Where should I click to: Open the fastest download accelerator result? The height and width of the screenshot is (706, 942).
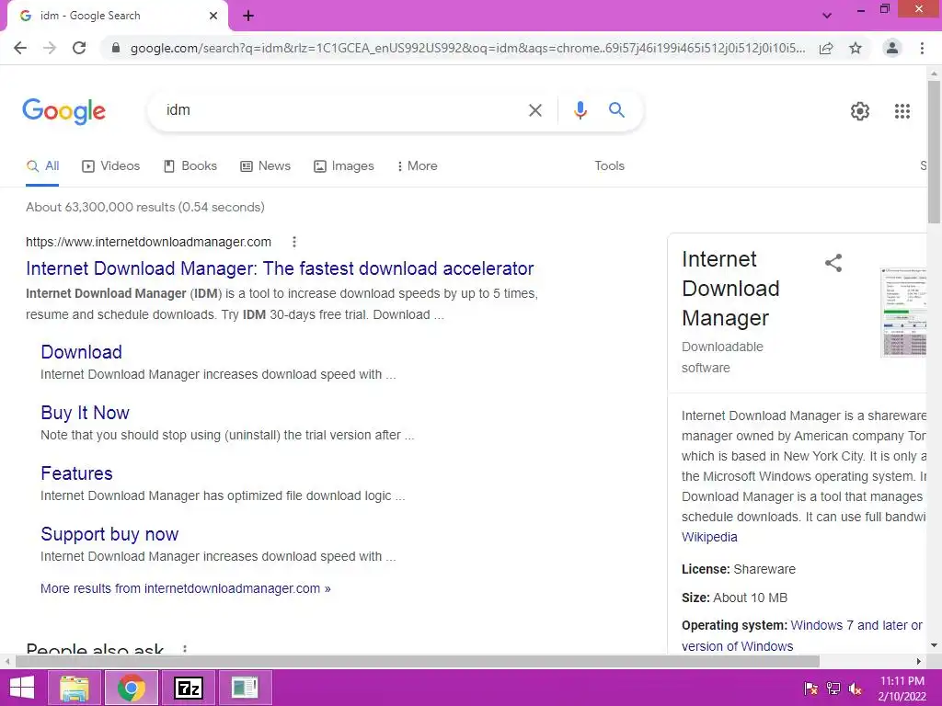point(280,268)
